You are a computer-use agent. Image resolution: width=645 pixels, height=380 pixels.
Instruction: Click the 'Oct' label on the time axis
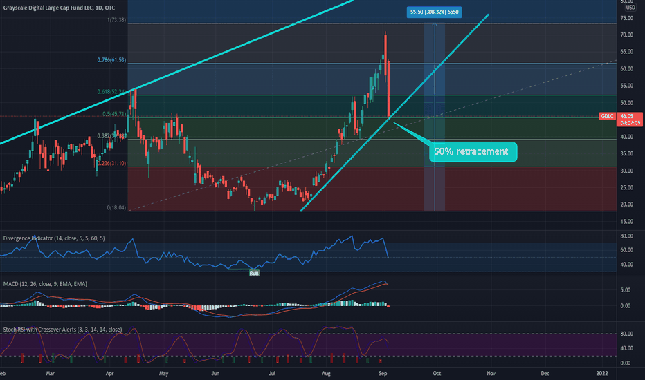[x=437, y=373]
